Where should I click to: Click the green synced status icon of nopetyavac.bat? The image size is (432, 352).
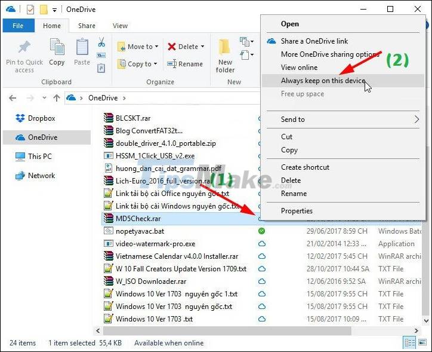click(262, 231)
